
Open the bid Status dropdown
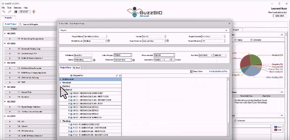coord(91,60)
